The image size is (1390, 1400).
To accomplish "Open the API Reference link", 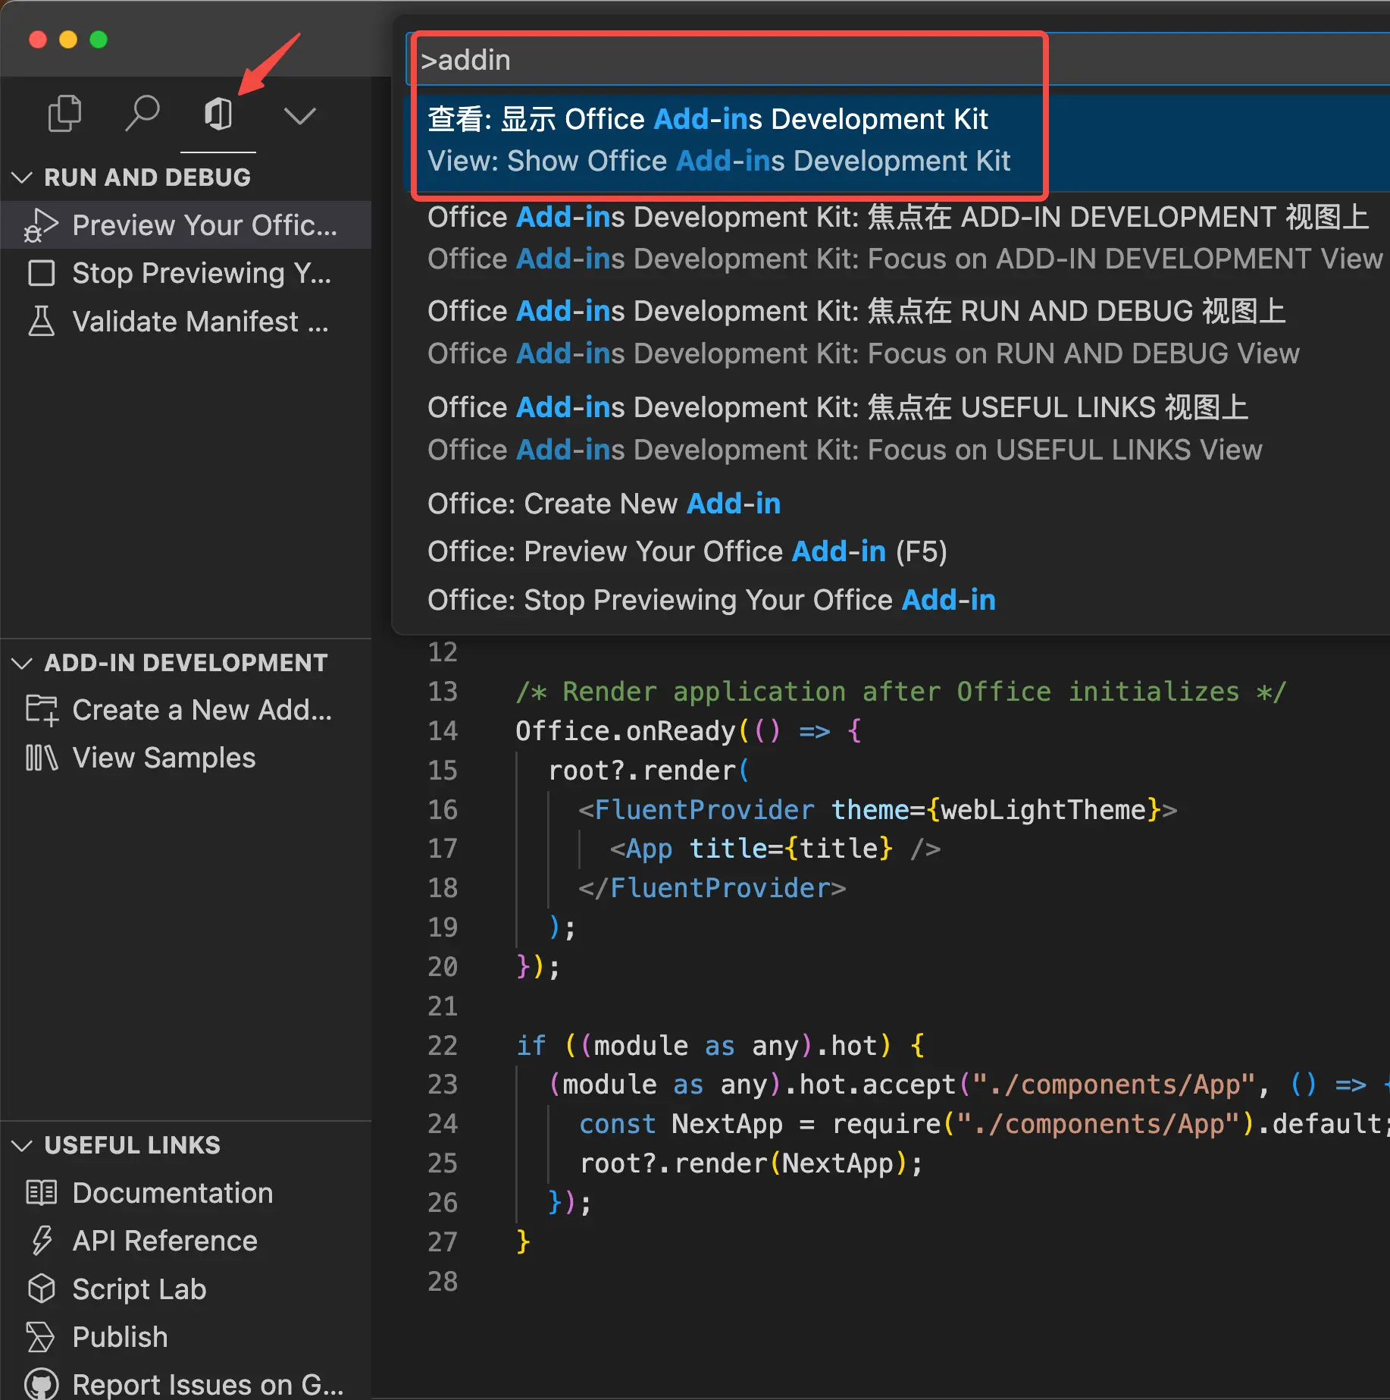I will click(x=164, y=1241).
